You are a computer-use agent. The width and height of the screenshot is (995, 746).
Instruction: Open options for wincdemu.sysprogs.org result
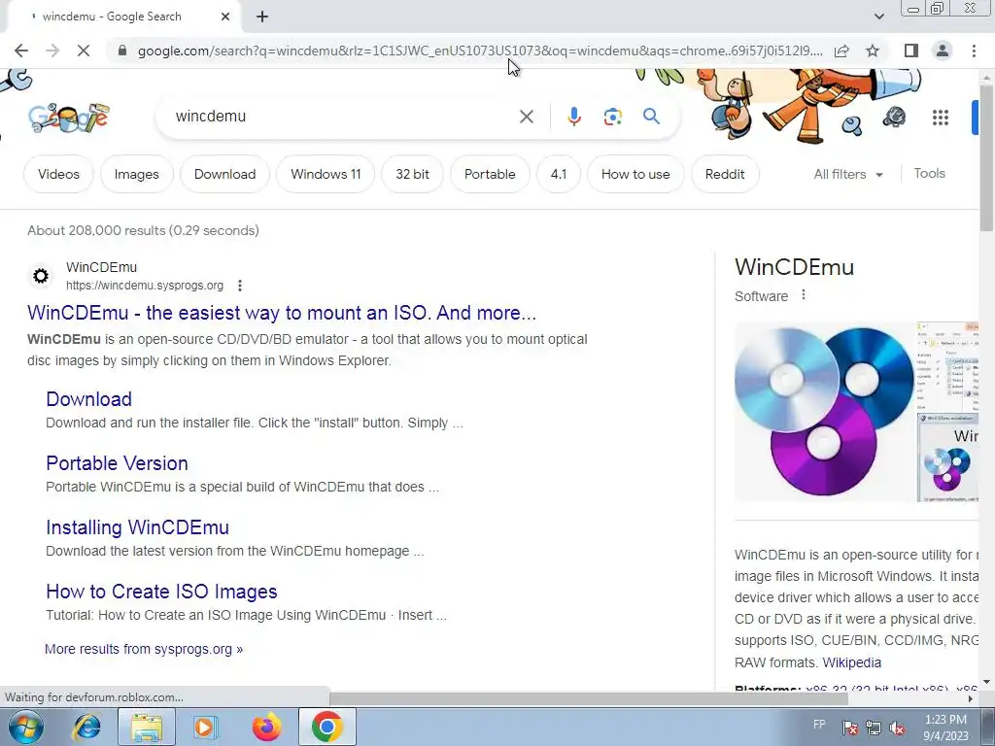tap(240, 286)
